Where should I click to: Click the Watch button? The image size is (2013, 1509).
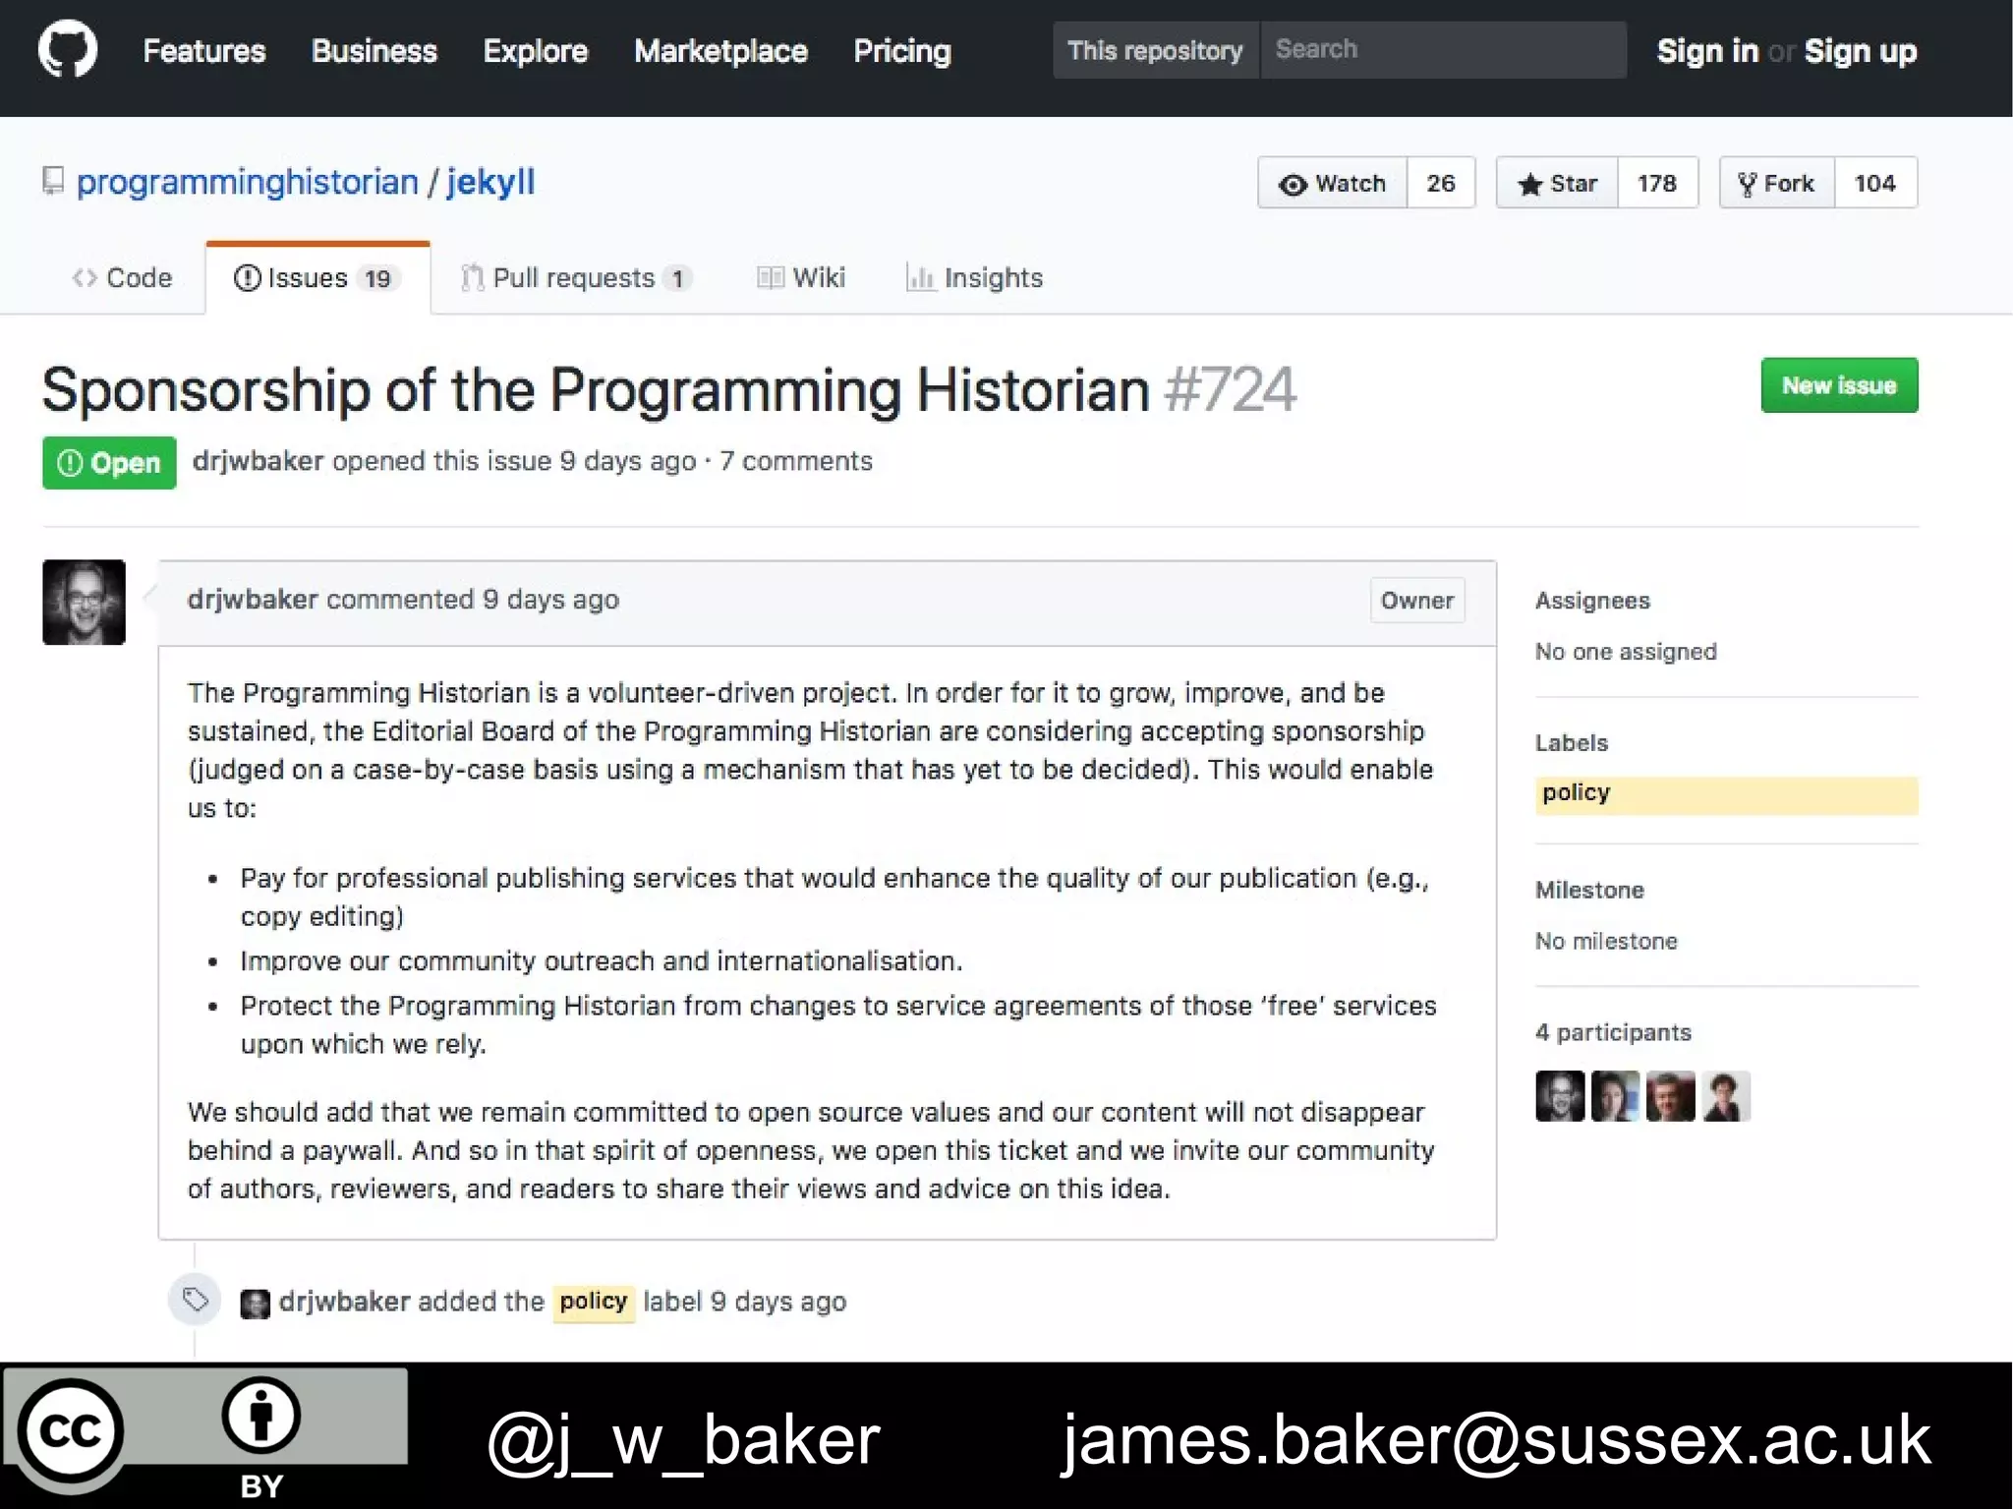tap(1333, 183)
